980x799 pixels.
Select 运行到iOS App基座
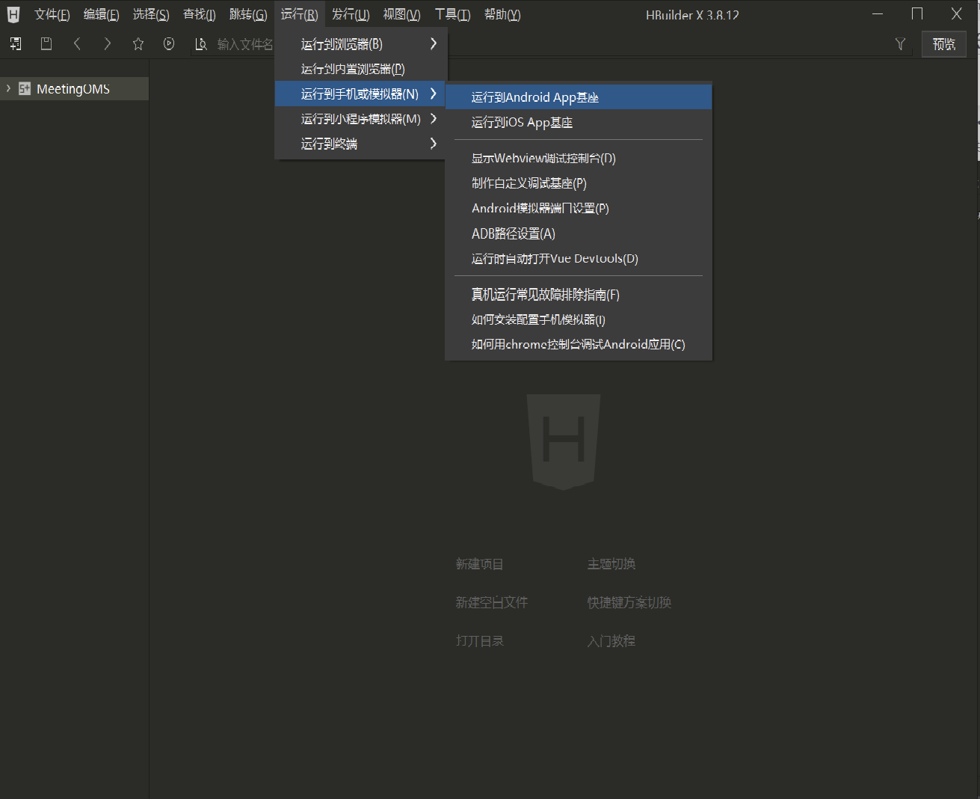click(x=522, y=123)
